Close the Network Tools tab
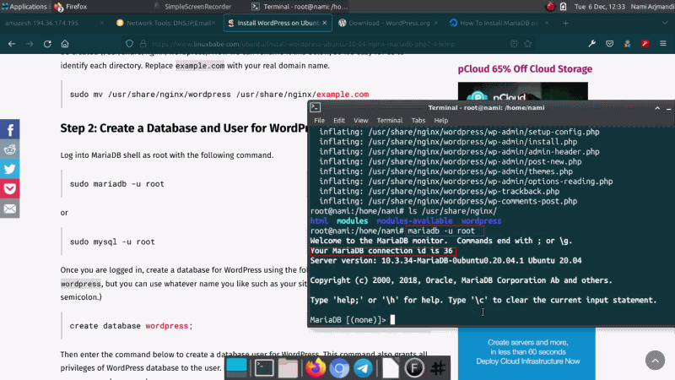This screenshot has width=675, height=380. [213, 23]
